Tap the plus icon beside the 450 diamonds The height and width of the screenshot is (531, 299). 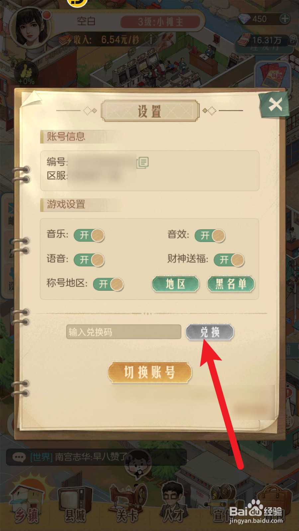284,19
